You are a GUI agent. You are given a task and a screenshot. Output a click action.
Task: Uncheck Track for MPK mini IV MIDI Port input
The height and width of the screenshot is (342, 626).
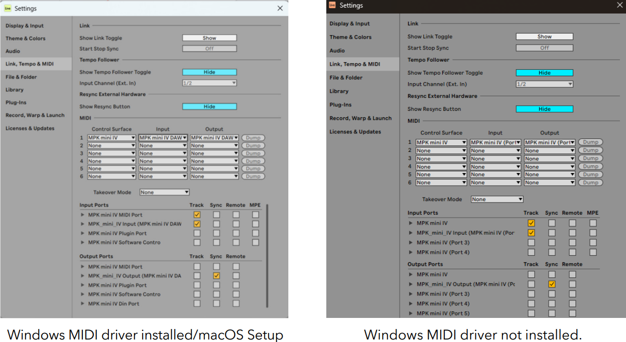pyautogui.click(x=197, y=215)
